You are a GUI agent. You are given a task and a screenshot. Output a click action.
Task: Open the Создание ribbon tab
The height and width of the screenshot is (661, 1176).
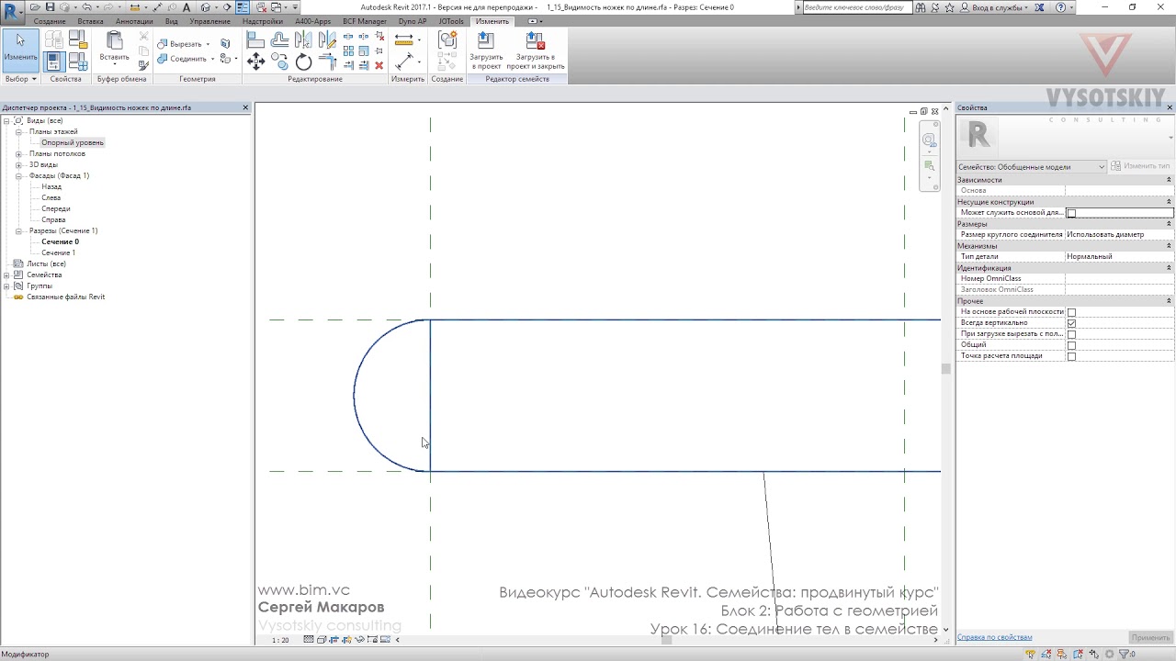point(50,21)
